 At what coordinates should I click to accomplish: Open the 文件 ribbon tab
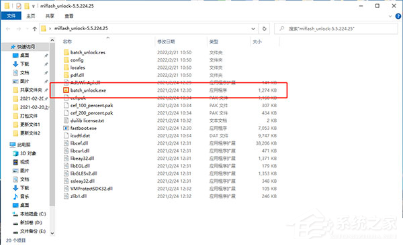tap(11, 16)
